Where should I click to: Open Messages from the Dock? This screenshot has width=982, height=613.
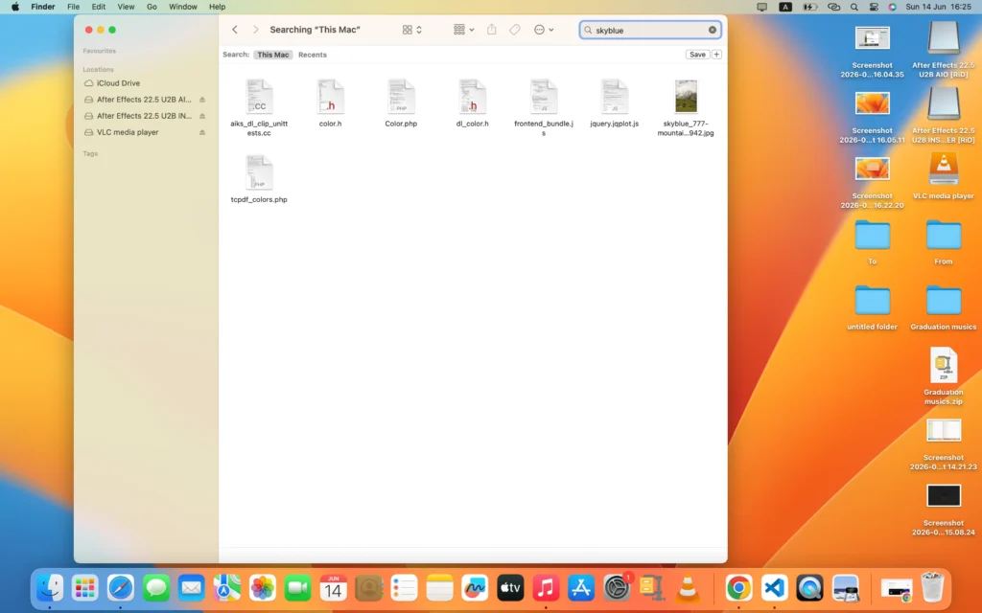click(x=156, y=588)
